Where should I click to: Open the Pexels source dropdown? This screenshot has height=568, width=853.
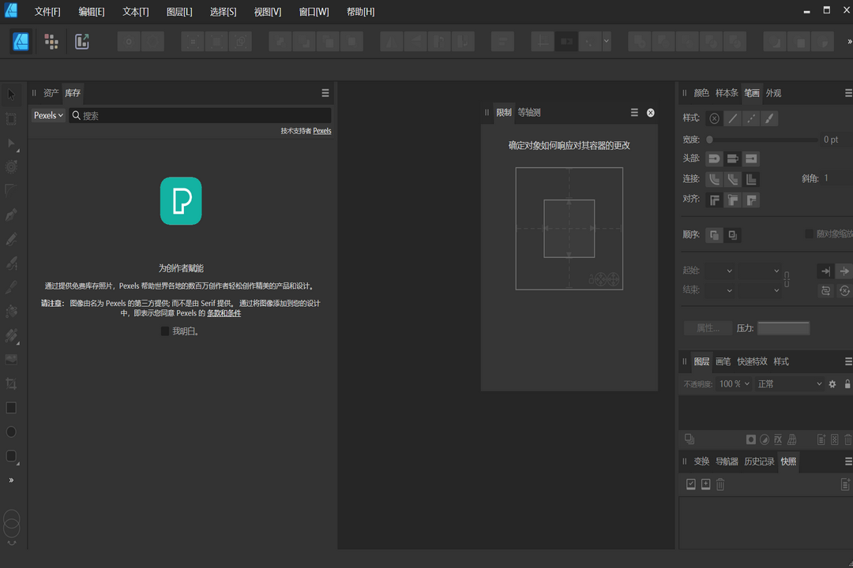click(47, 115)
